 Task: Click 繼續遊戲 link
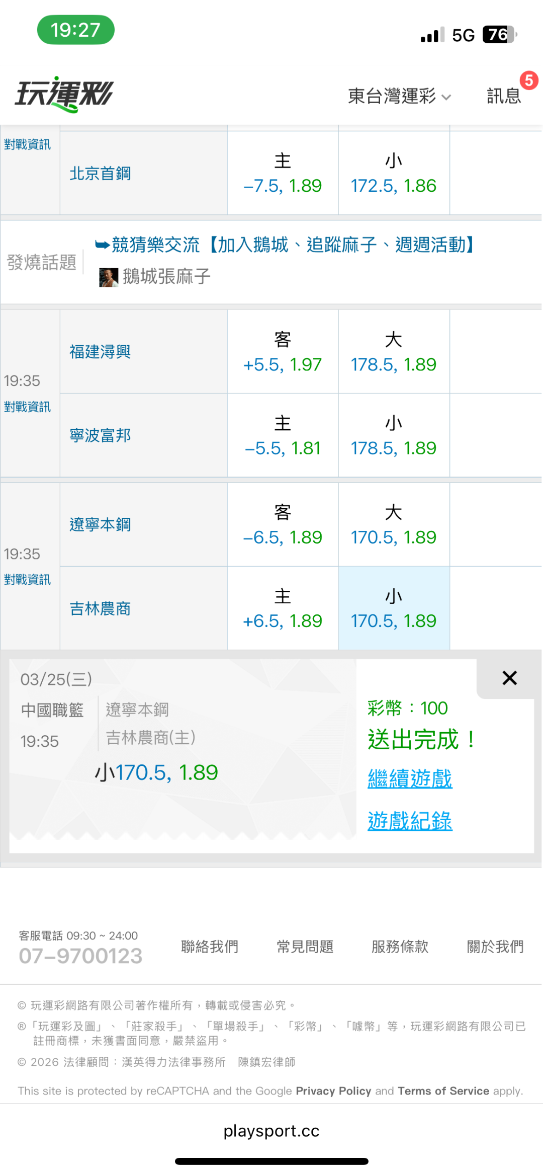coord(410,778)
